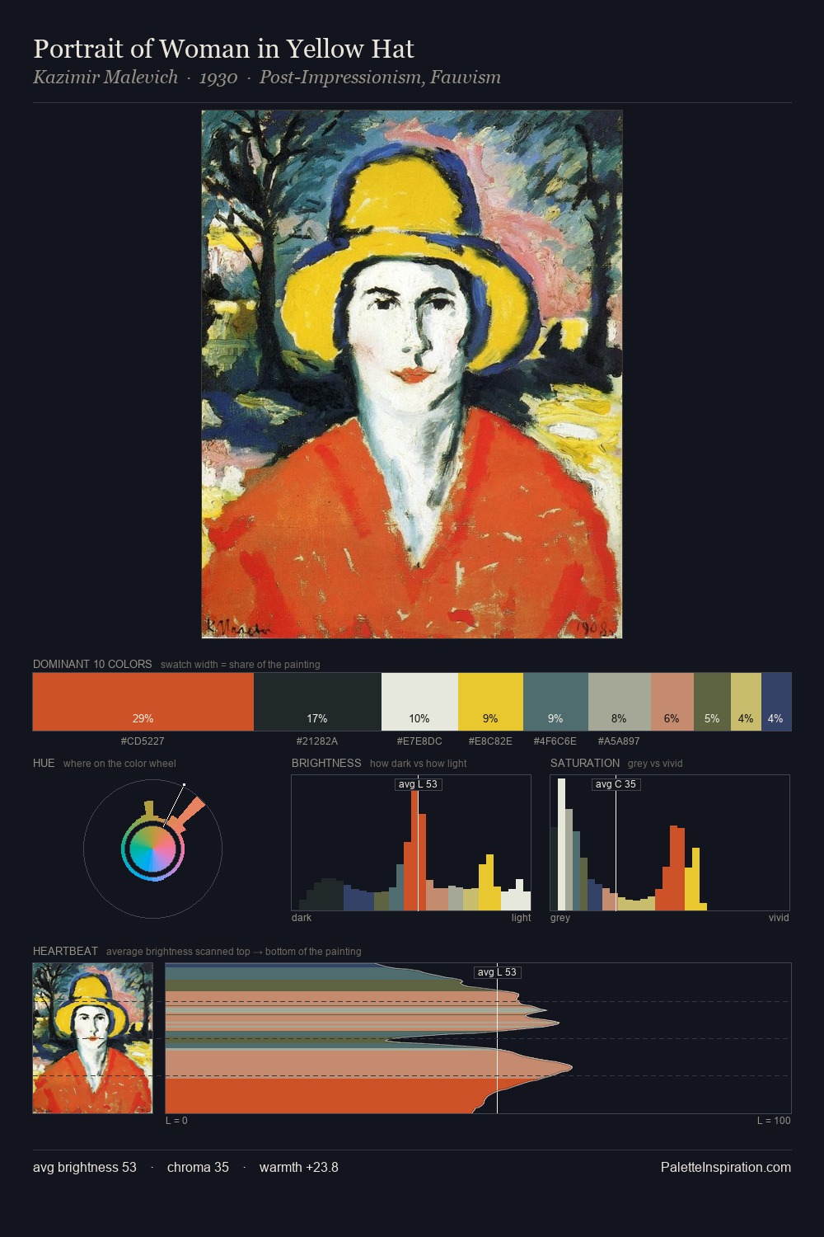Viewport: 824px width, 1237px height.
Task: Click the DOMINANT 10 COLORS heading
Action: point(92,664)
